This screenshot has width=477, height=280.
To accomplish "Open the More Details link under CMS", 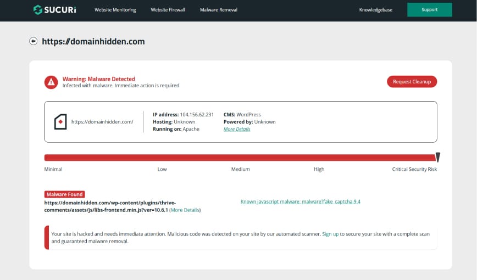I will click(237, 129).
